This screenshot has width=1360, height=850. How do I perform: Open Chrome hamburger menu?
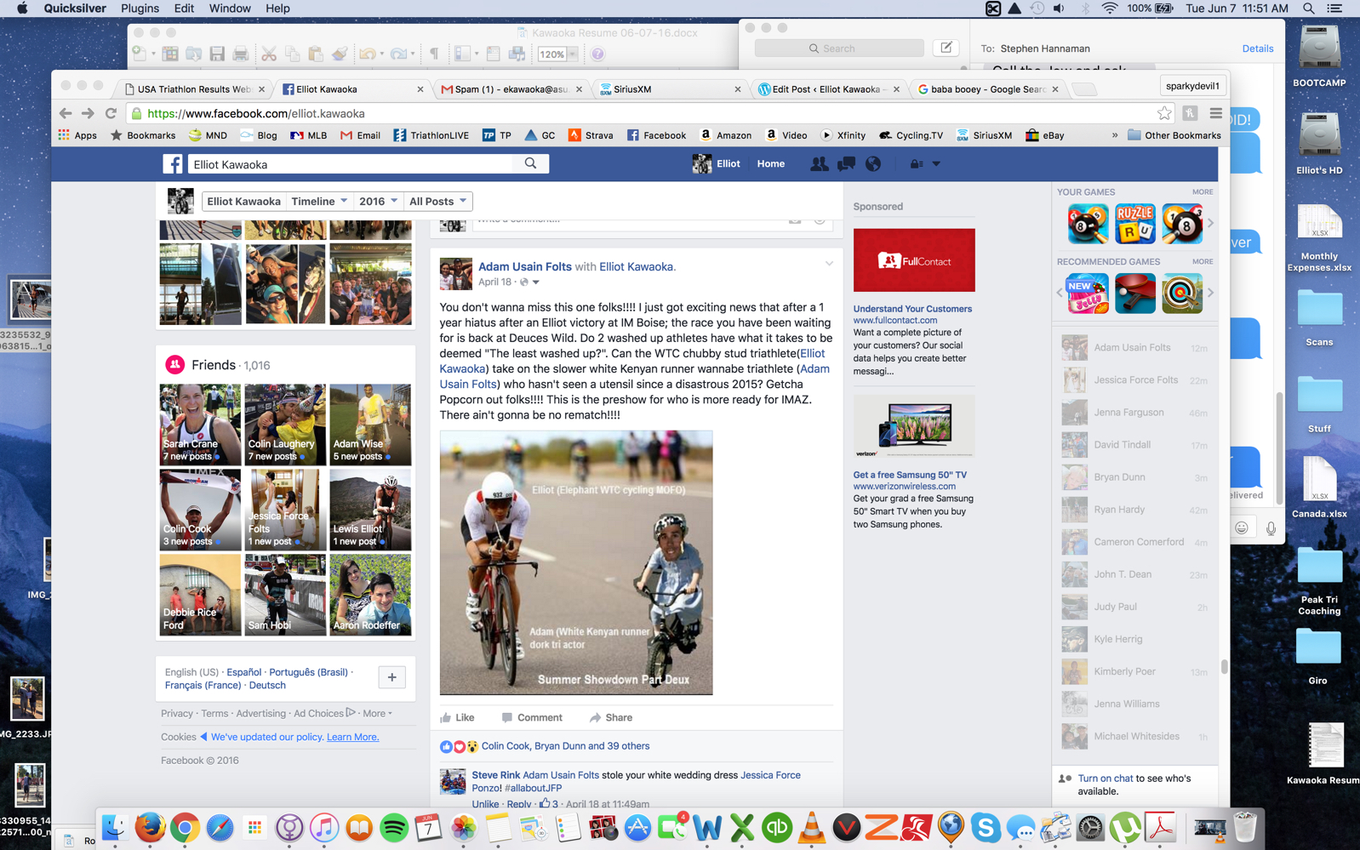(x=1215, y=113)
